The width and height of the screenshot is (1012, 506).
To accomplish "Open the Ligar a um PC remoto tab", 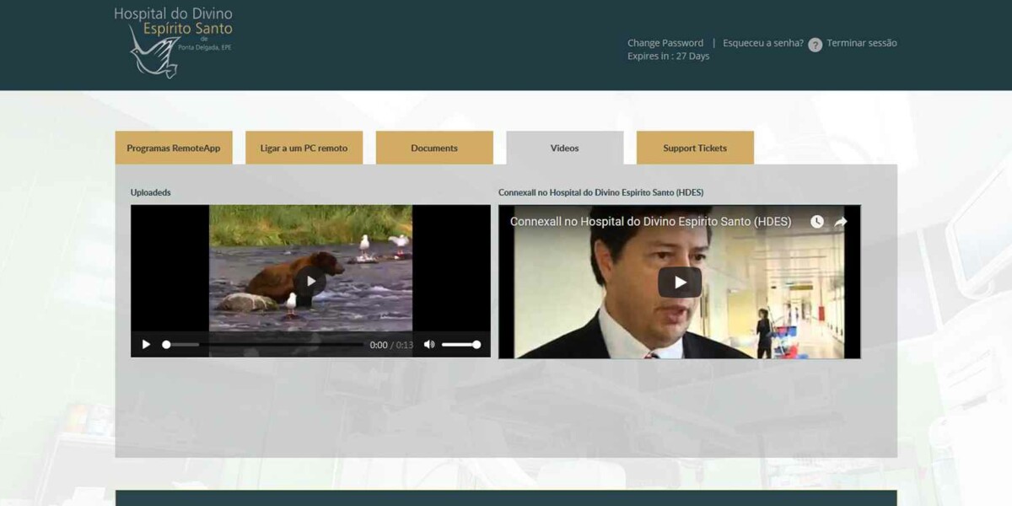I will coord(303,148).
